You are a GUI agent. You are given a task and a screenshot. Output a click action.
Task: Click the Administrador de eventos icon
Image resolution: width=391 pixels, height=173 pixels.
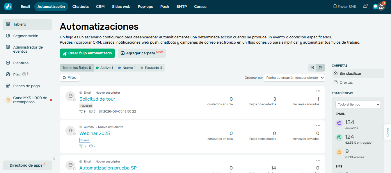(8, 47)
